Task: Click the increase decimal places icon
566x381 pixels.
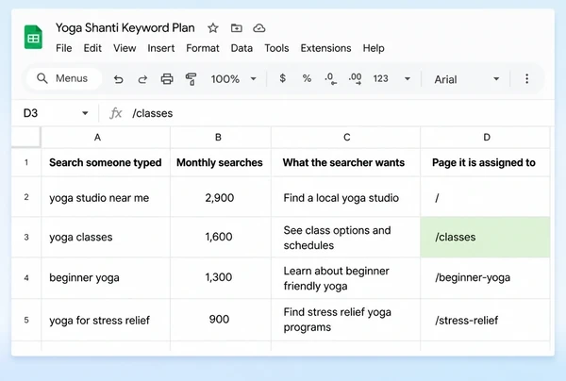Action: click(356, 78)
